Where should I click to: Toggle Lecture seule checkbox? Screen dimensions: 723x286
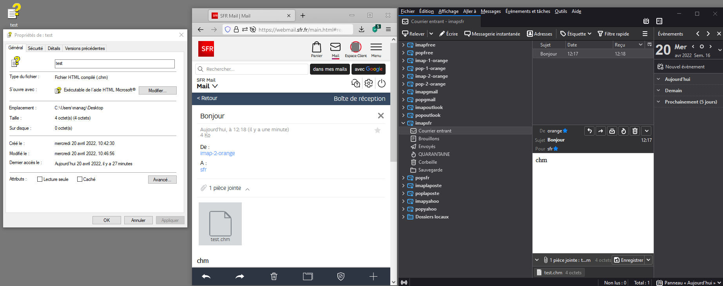[x=40, y=179]
